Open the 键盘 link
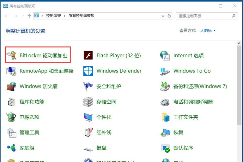The image size is (243, 162). click(x=101, y=148)
